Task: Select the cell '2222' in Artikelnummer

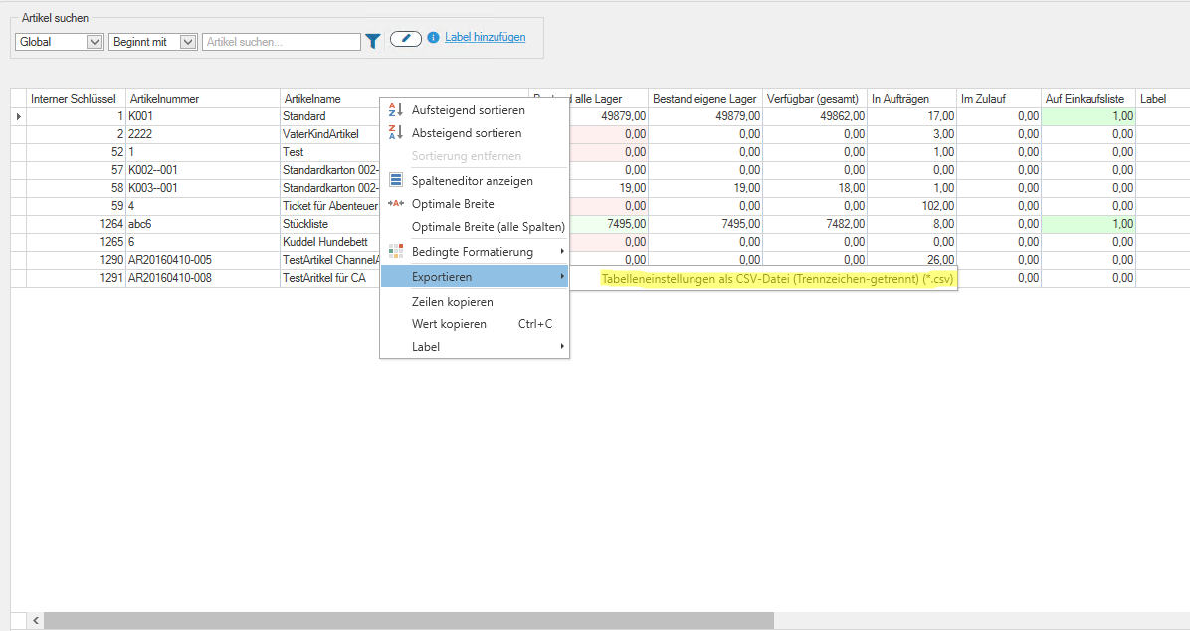Action: coord(203,134)
